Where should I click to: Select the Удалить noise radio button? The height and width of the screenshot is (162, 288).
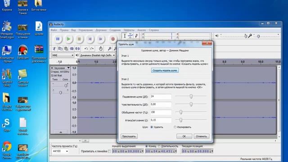(x=152, y=127)
